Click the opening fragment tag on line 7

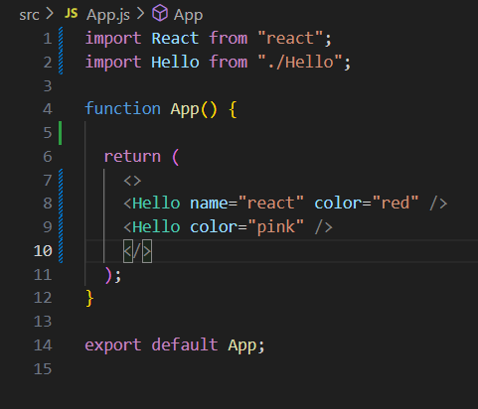click(x=132, y=181)
